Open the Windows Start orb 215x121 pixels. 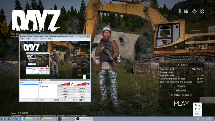[3, 119]
